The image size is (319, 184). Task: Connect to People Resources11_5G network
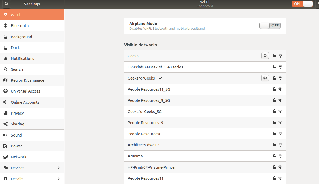[149, 89]
